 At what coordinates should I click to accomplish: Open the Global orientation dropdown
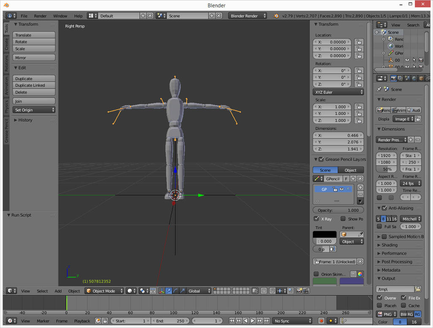tap(198, 291)
